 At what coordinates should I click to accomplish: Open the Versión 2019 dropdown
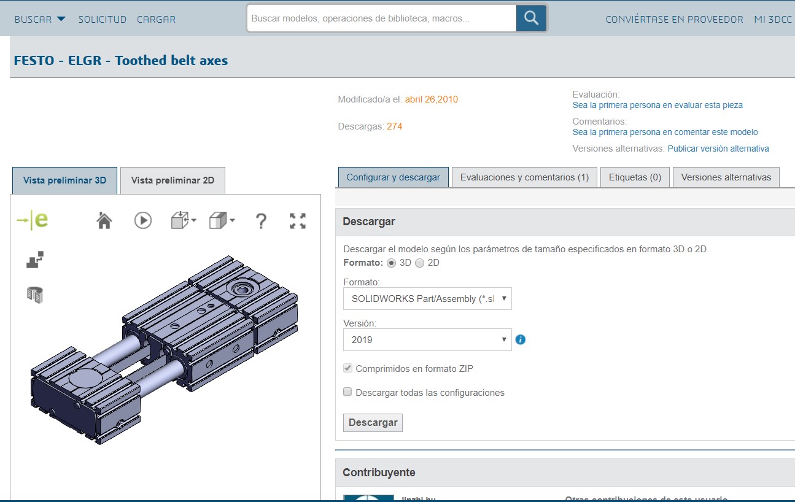[427, 339]
